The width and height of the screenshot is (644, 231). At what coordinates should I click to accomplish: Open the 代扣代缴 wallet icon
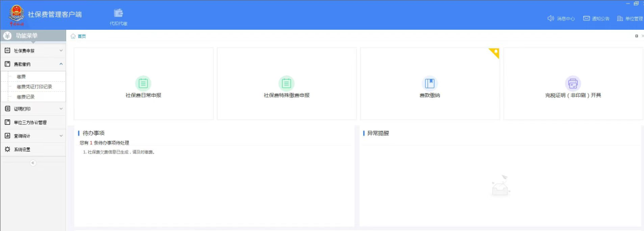[x=118, y=13]
